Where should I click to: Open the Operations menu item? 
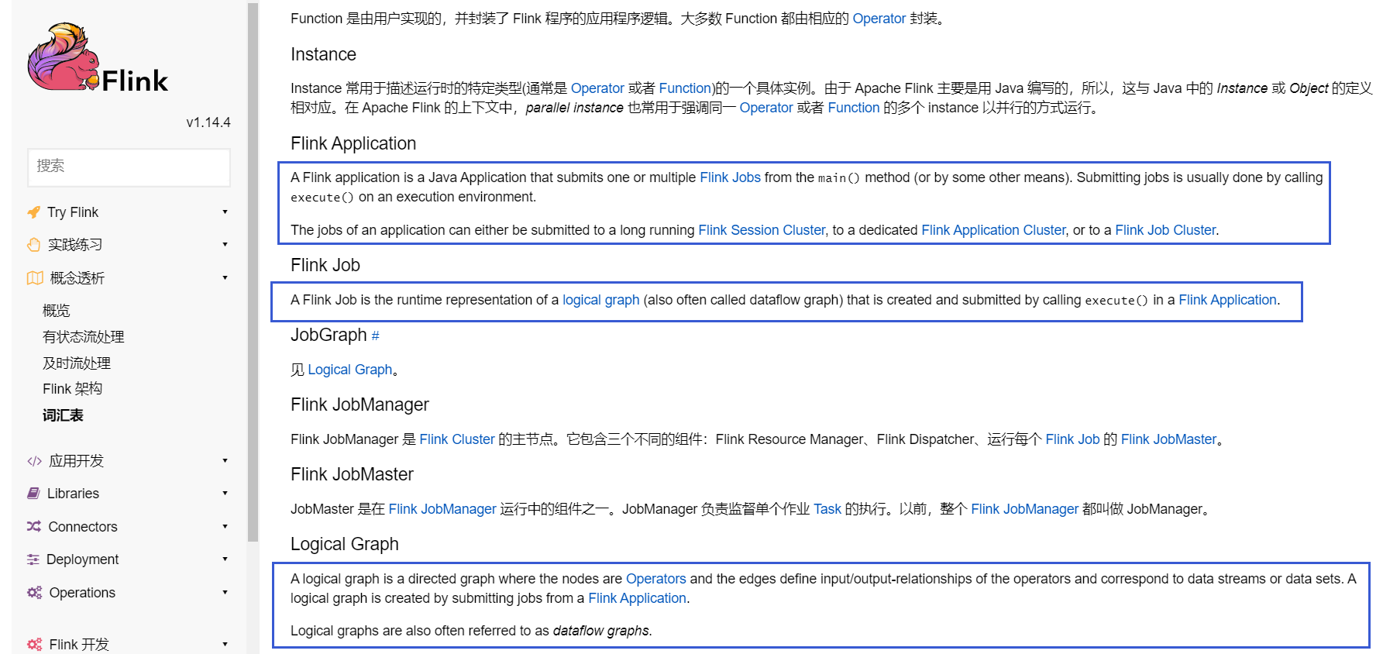point(82,593)
